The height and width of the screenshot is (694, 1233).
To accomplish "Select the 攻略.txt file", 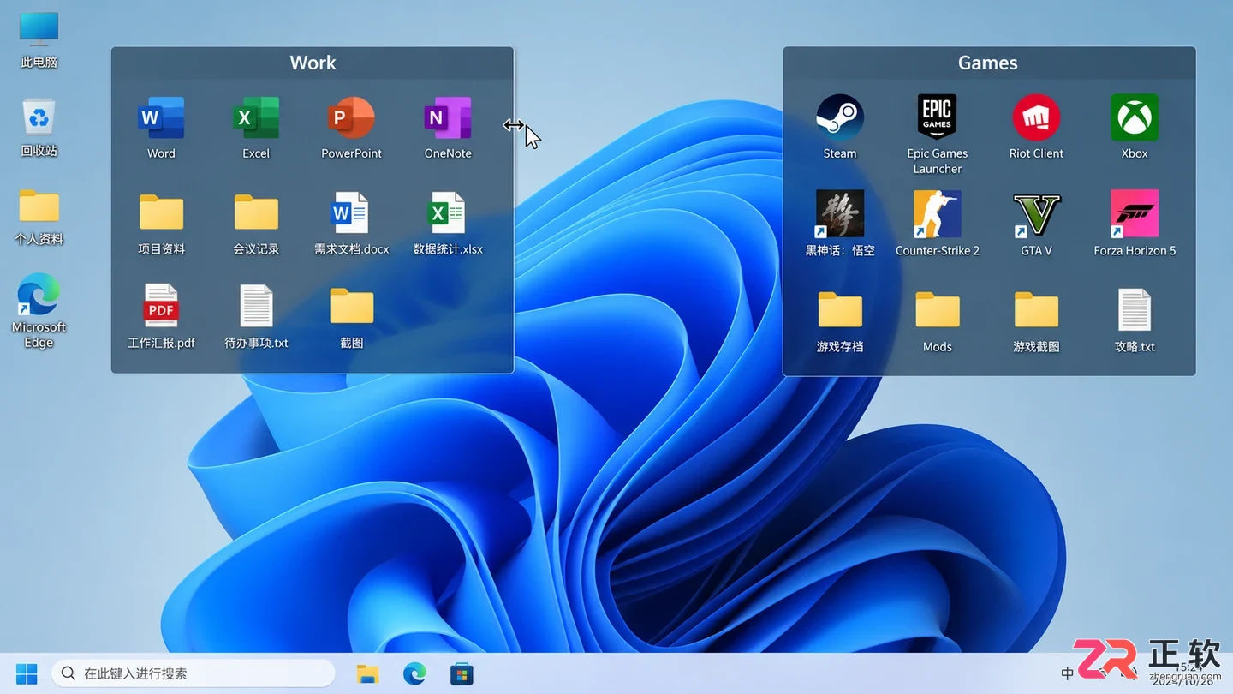I will coord(1135,309).
